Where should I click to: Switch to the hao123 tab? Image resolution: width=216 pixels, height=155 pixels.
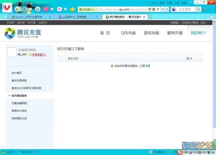(x=29, y=17)
